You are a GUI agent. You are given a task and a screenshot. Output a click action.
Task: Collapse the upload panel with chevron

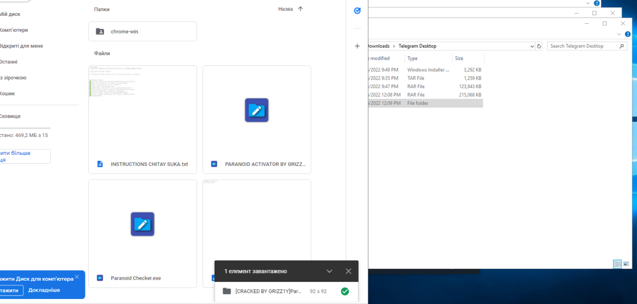[x=330, y=271]
